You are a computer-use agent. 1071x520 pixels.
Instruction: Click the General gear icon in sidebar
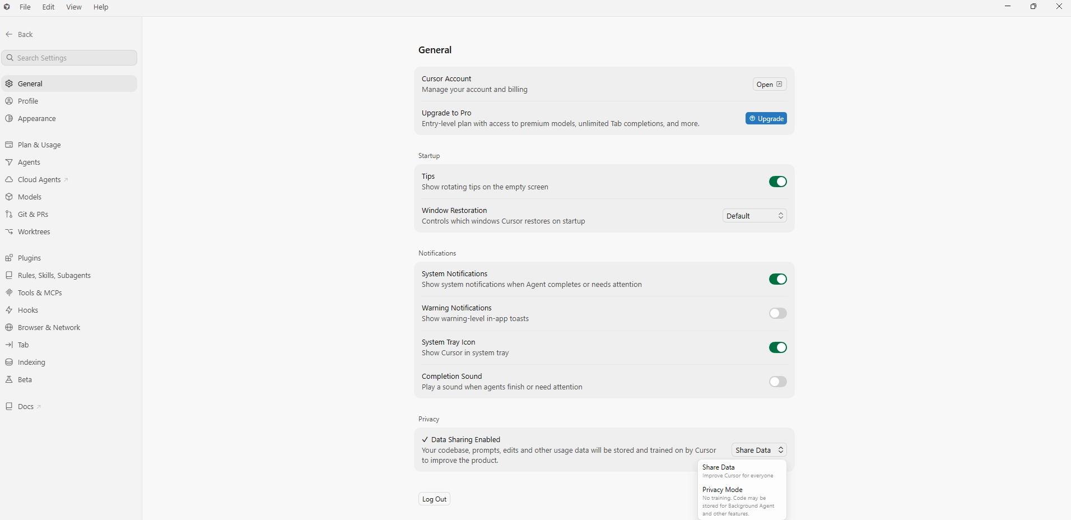coord(9,83)
